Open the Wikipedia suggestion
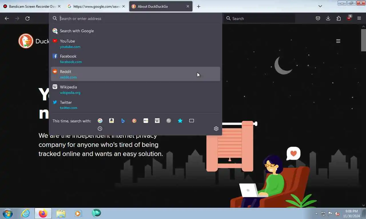The image size is (366, 219). [136, 90]
